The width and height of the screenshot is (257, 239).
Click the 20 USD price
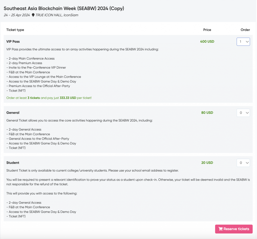(207, 163)
